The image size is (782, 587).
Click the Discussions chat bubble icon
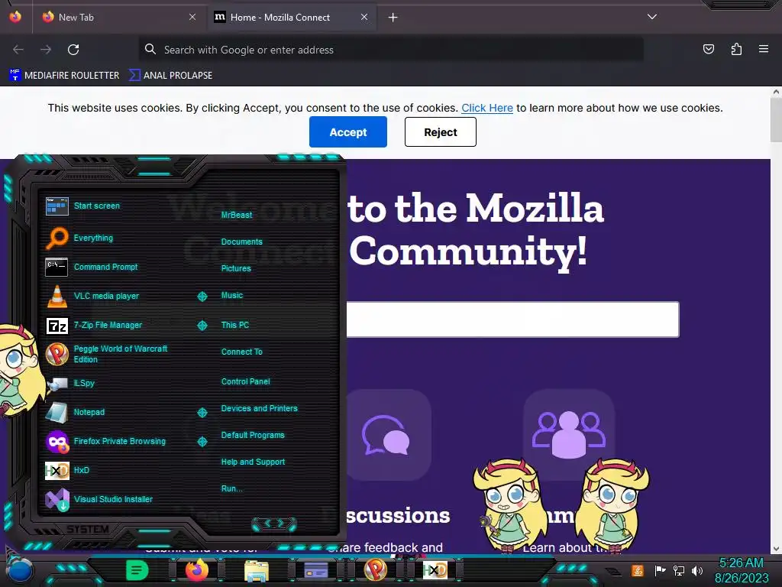pos(386,435)
